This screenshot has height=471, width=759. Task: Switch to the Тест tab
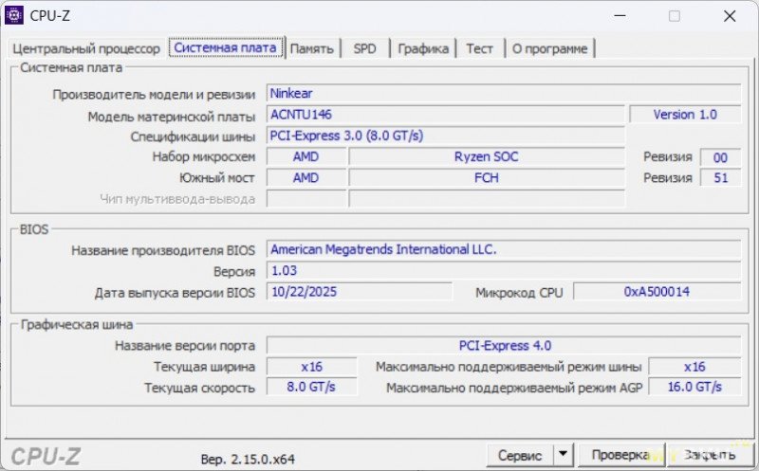coord(479,48)
